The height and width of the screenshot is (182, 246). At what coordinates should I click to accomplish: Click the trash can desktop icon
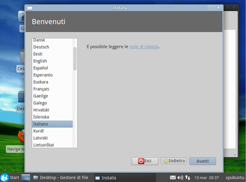point(22,56)
